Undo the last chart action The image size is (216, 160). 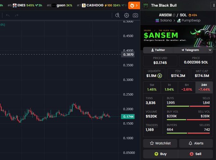pos(8,15)
